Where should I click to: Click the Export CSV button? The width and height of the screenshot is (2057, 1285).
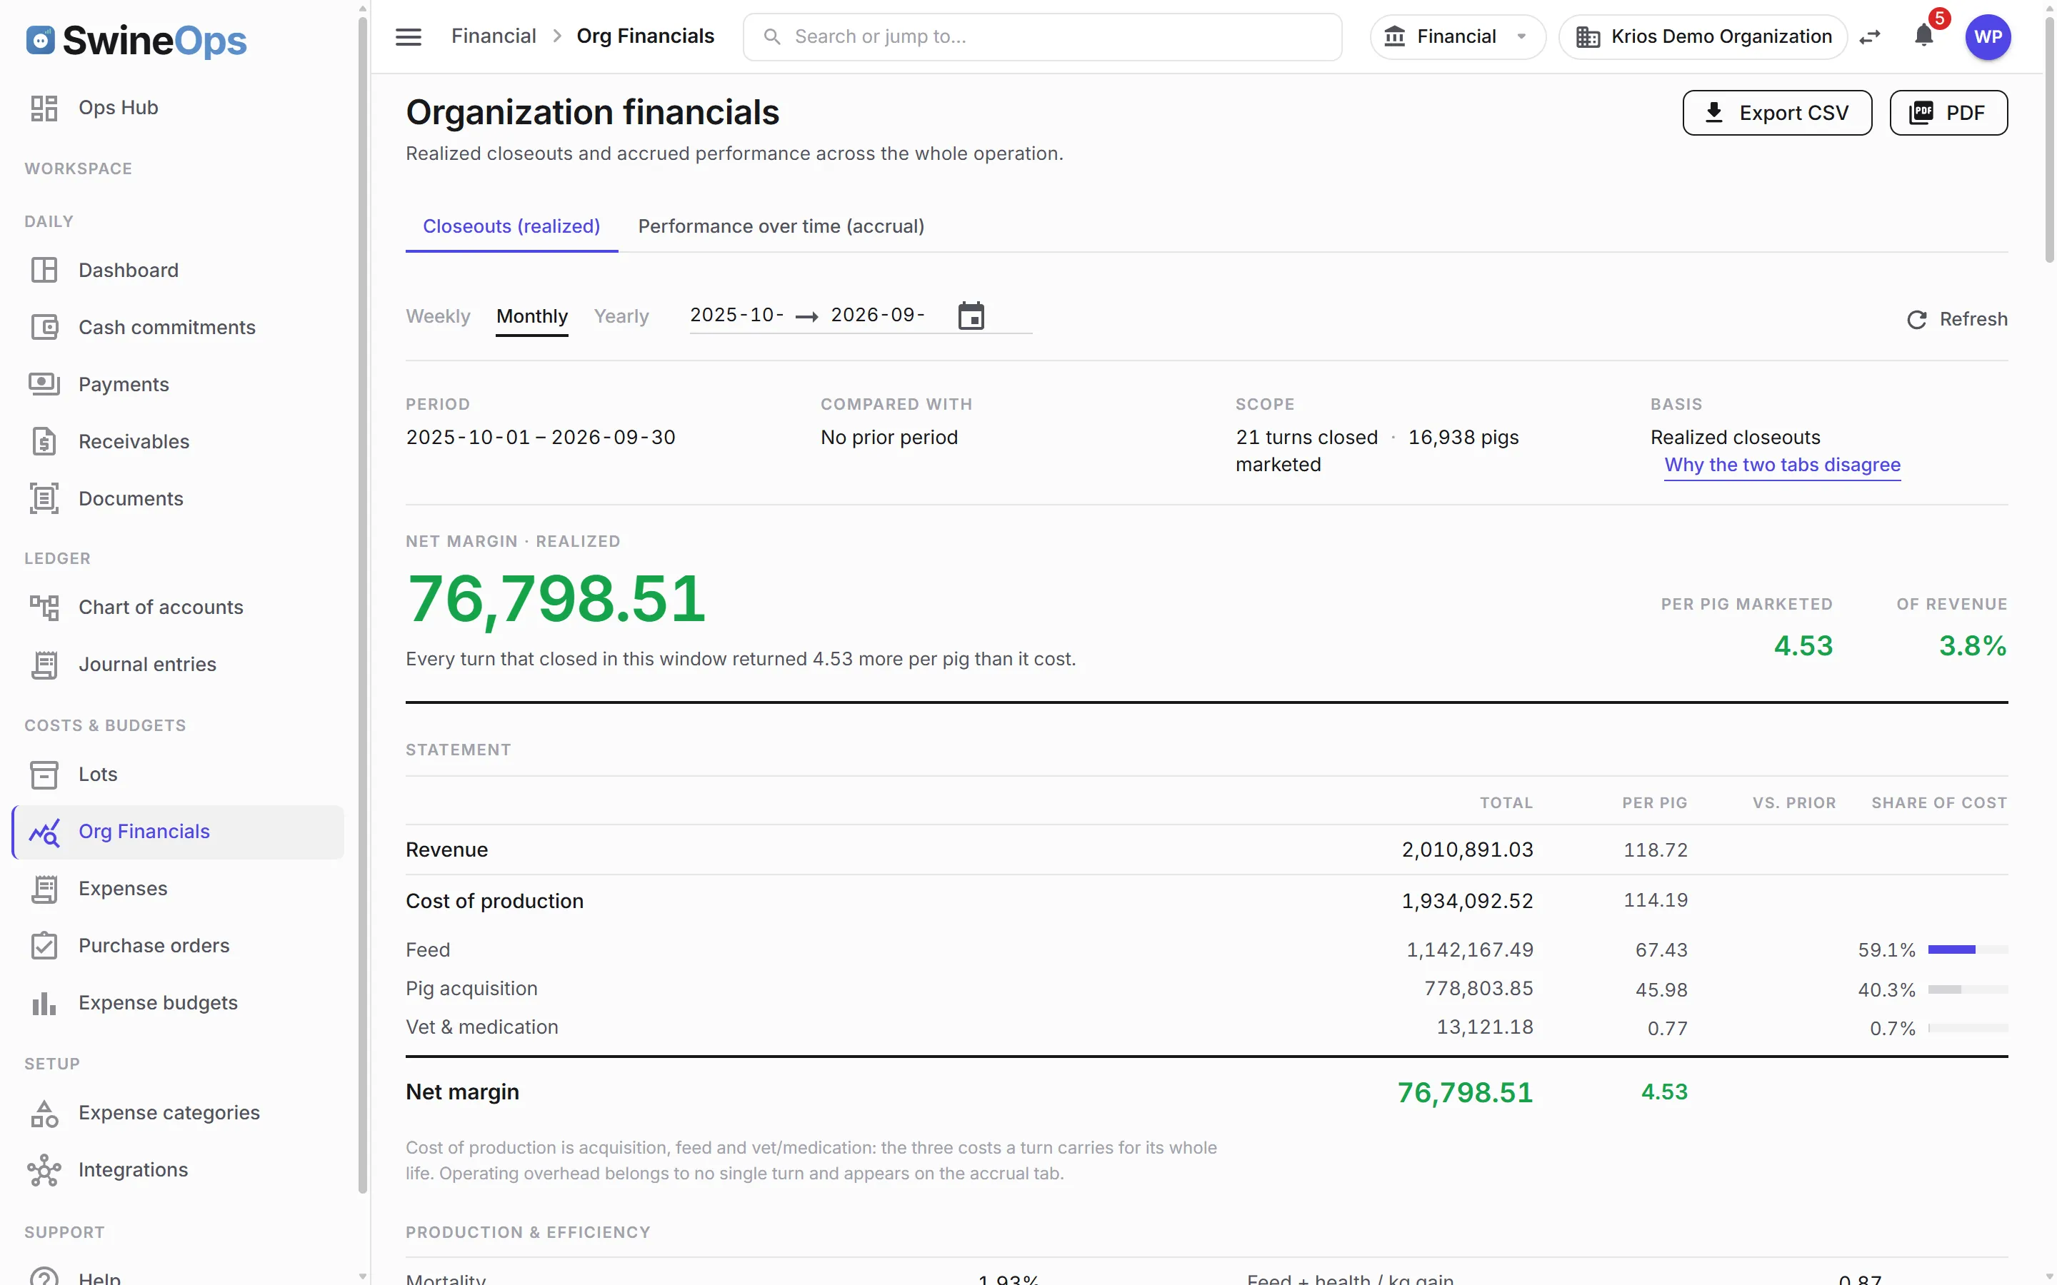coord(1777,113)
